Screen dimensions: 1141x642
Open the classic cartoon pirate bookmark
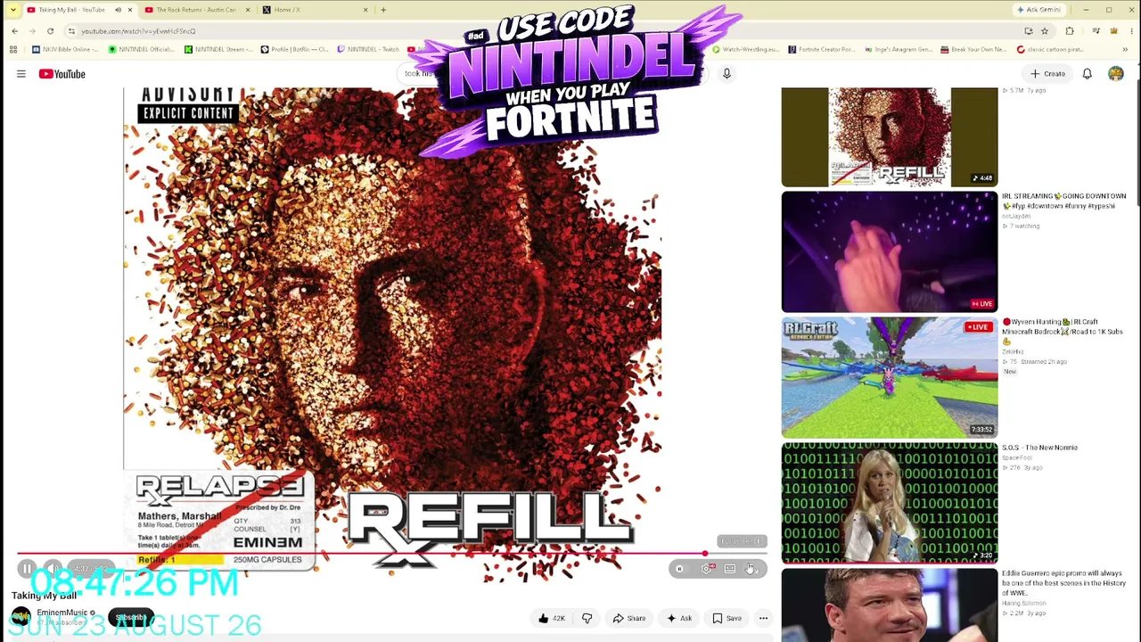point(1053,50)
